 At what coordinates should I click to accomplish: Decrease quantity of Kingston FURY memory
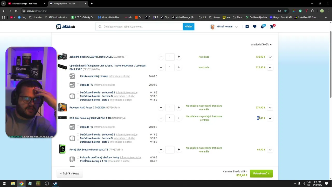[x=161, y=68]
